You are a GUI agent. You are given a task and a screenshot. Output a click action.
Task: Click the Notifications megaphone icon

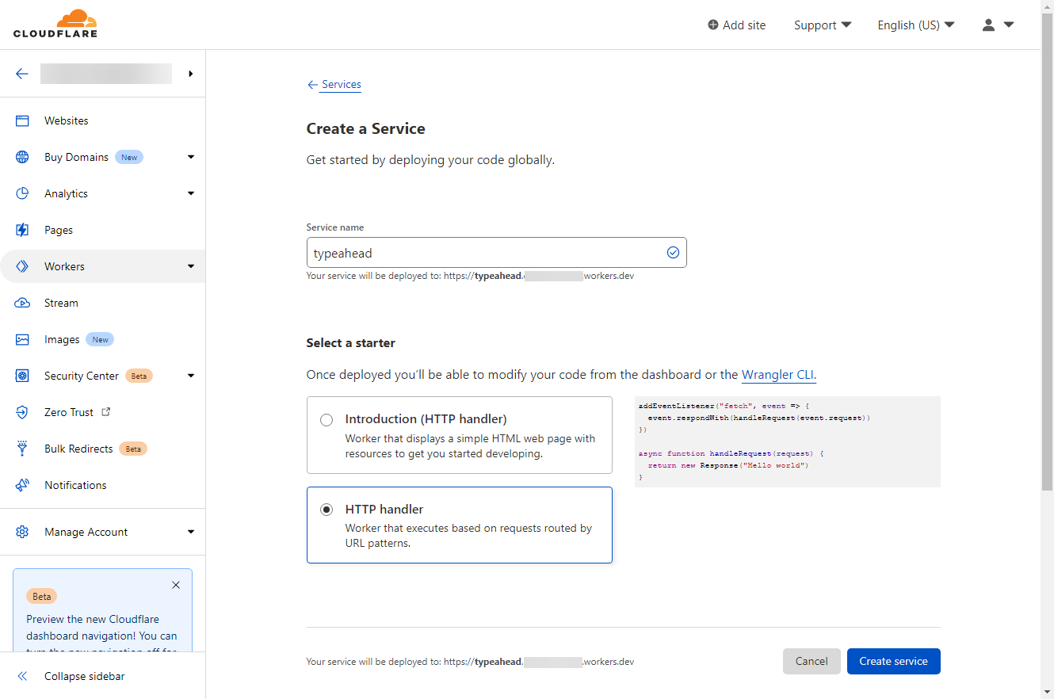click(22, 485)
